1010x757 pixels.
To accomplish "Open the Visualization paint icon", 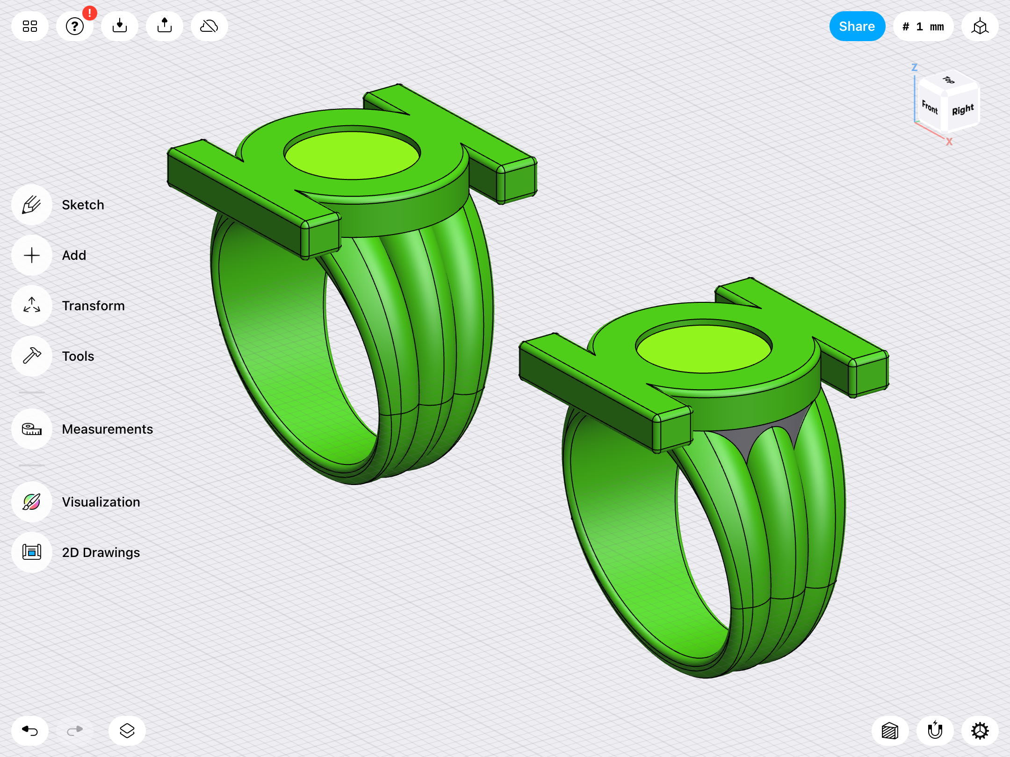I will pyautogui.click(x=32, y=502).
